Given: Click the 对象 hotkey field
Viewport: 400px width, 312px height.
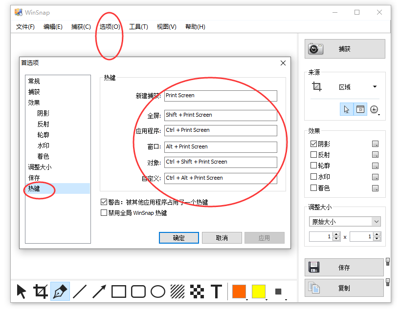Looking at the screenshot, I should tap(221, 162).
